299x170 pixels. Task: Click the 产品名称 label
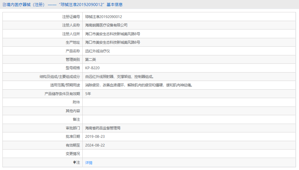pos(73,51)
